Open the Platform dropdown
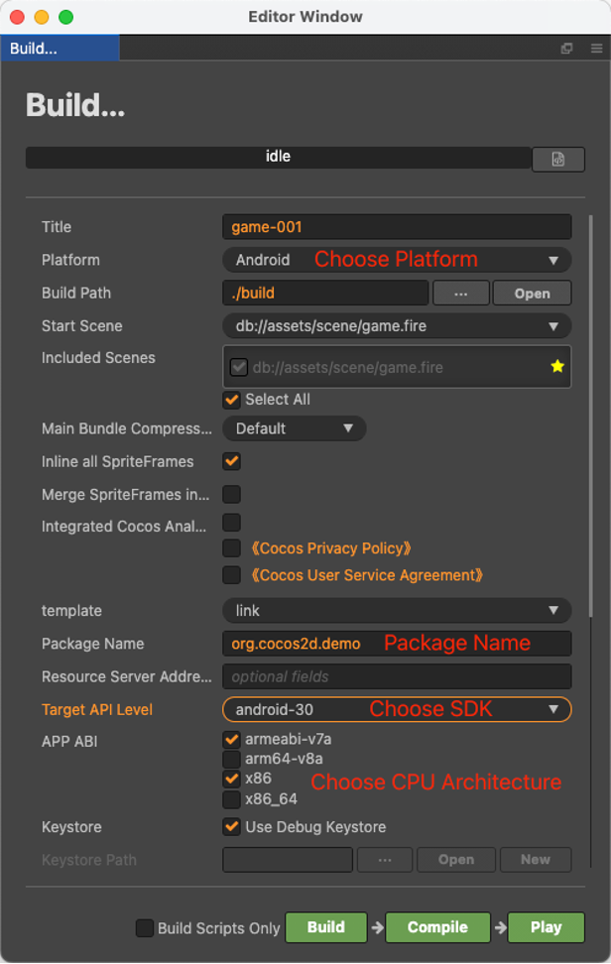Screen dimensions: 611x964 [397, 260]
